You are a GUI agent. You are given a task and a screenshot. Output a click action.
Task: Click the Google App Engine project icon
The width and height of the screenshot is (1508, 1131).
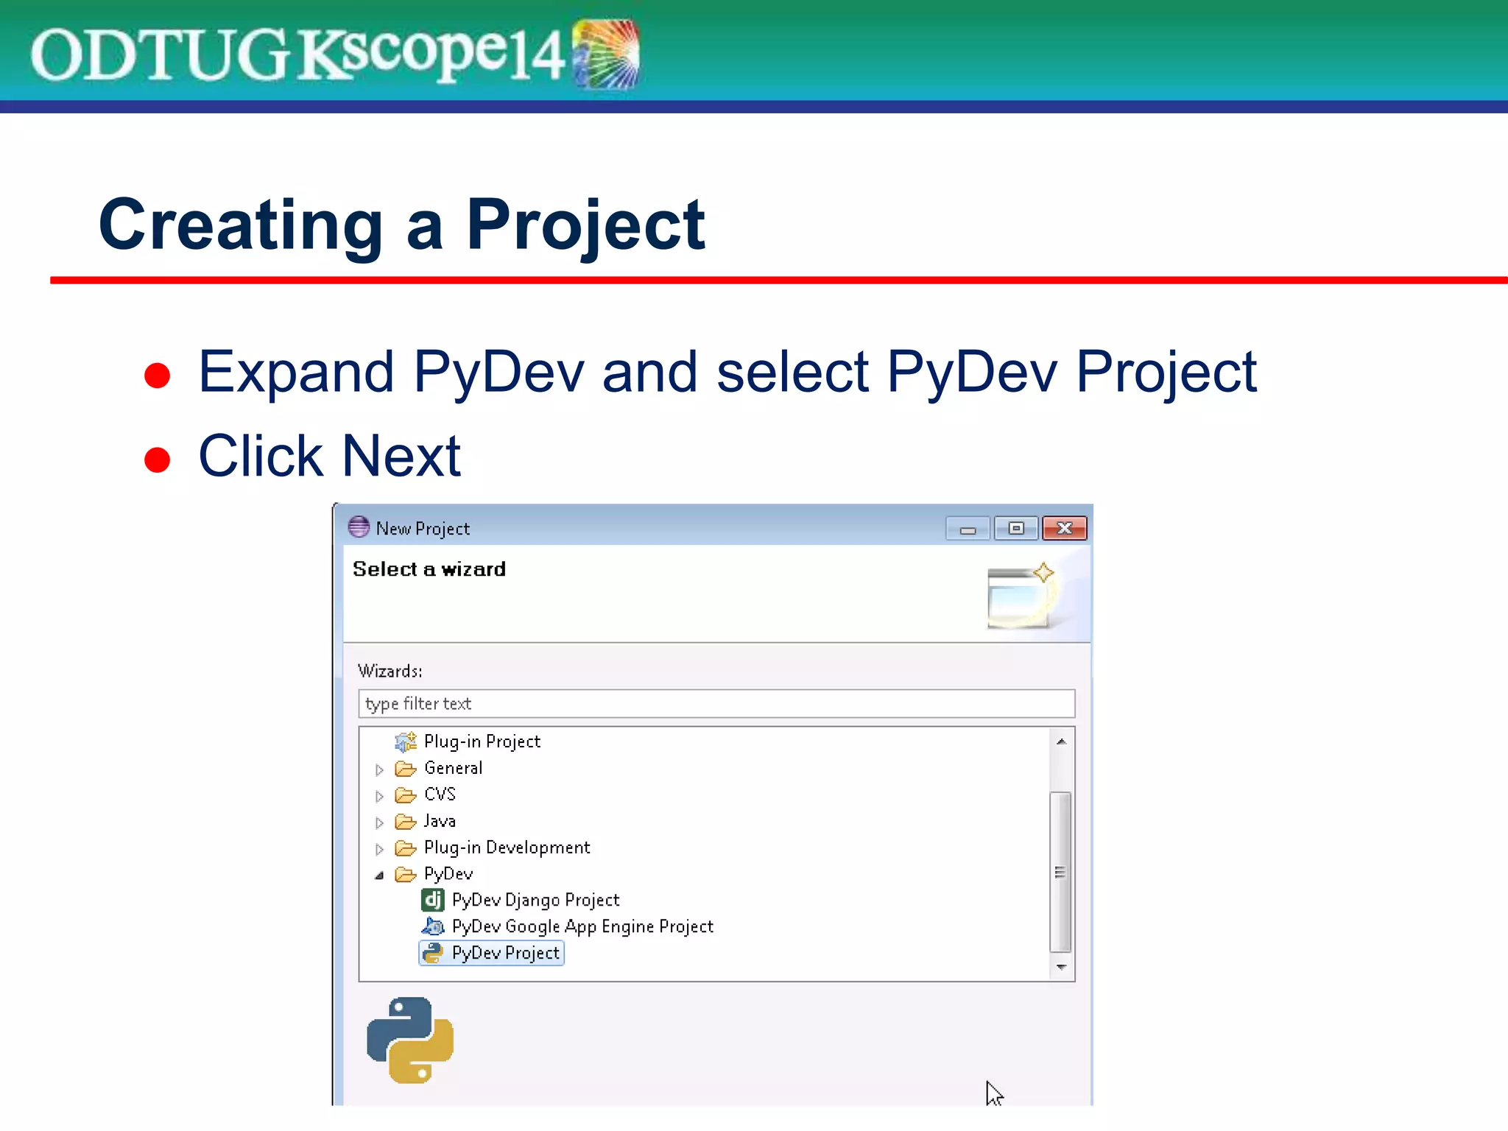tap(433, 926)
